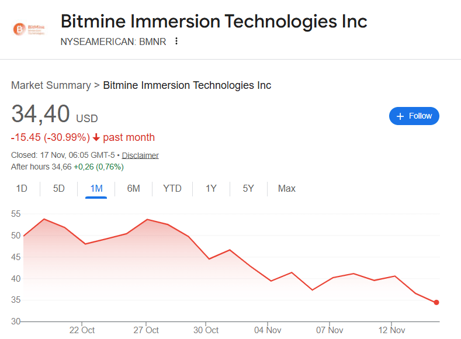The height and width of the screenshot is (339, 461).
Task: Show the 5Y chart range
Action: tap(248, 188)
